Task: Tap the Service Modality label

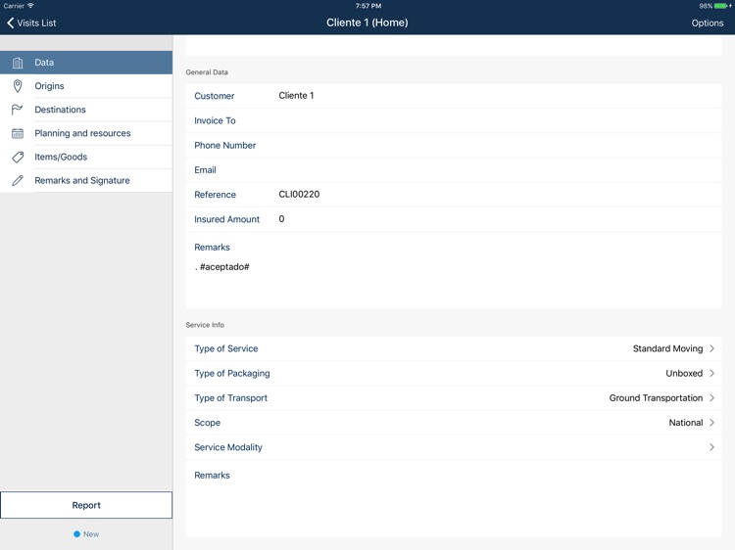Action: pos(228,447)
